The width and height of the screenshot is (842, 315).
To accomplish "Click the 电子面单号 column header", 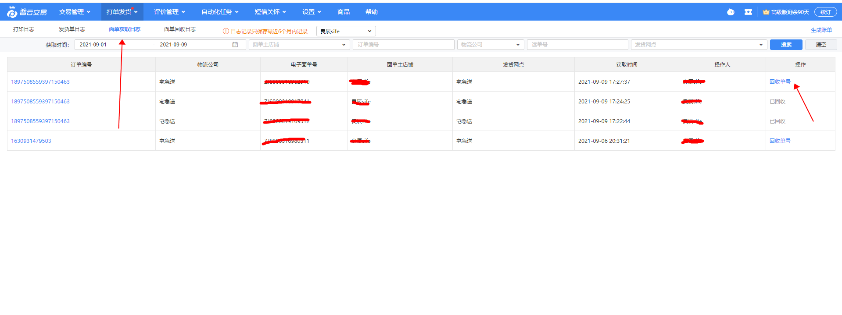I will coord(304,65).
